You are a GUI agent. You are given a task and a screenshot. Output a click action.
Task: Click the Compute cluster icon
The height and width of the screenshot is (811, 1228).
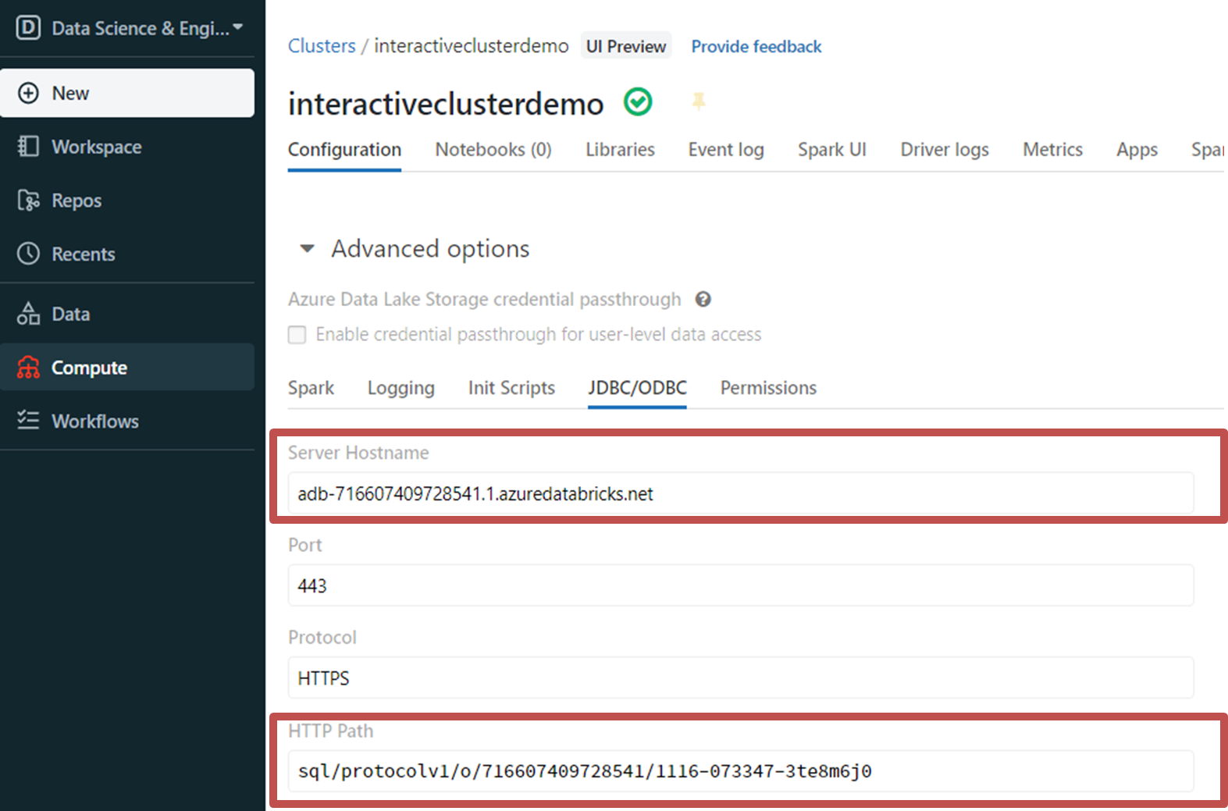(x=28, y=367)
